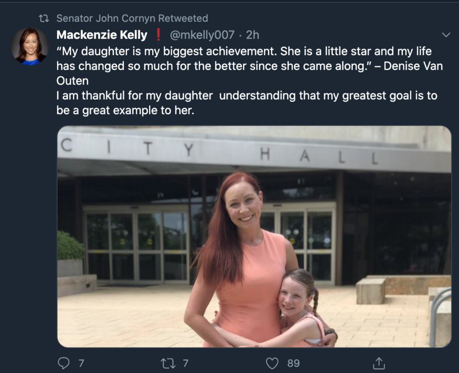
Task: Click the share tweet upload icon
Action: click(379, 363)
